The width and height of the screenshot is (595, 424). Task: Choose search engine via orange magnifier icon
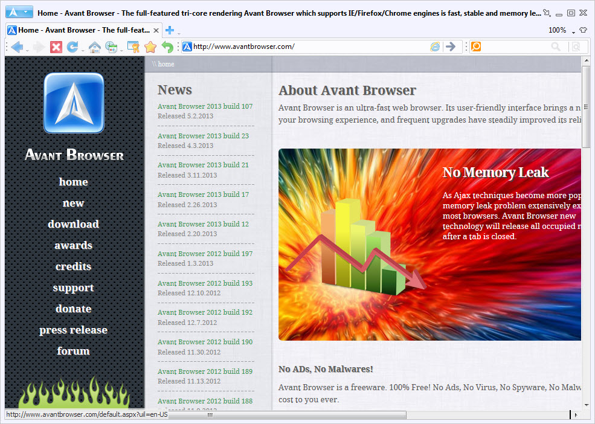tap(476, 47)
